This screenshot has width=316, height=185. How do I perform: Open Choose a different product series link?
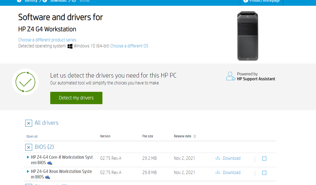[x=47, y=40]
